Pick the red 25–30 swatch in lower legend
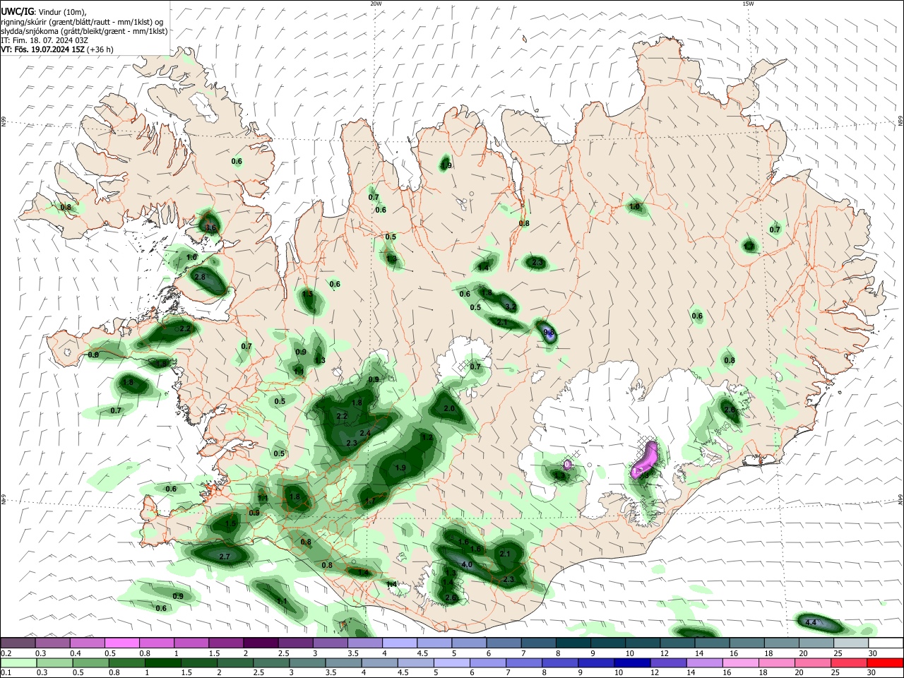The width and height of the screenshot is (904, 678). [849, 662]
